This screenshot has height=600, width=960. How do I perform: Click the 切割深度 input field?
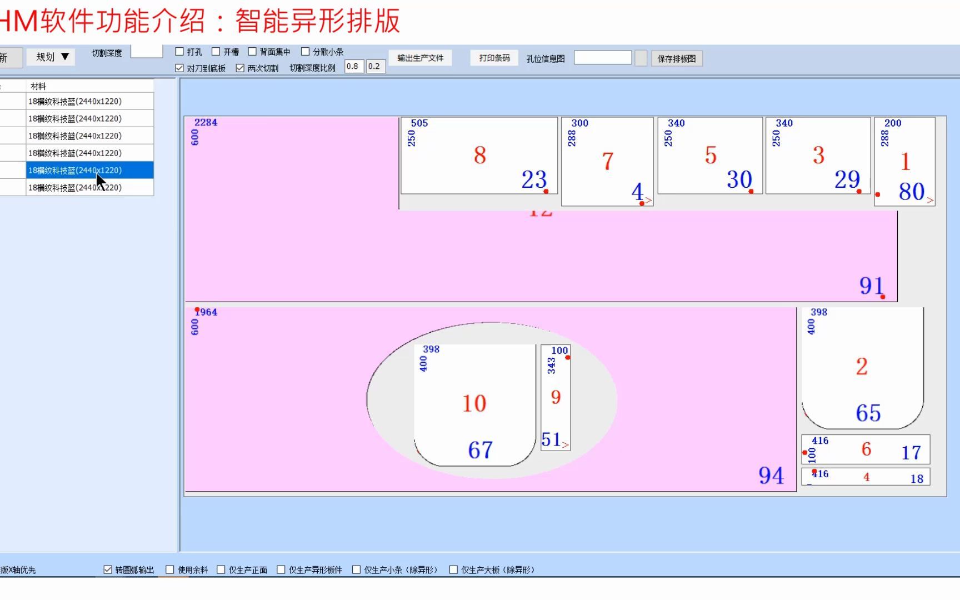146,51
